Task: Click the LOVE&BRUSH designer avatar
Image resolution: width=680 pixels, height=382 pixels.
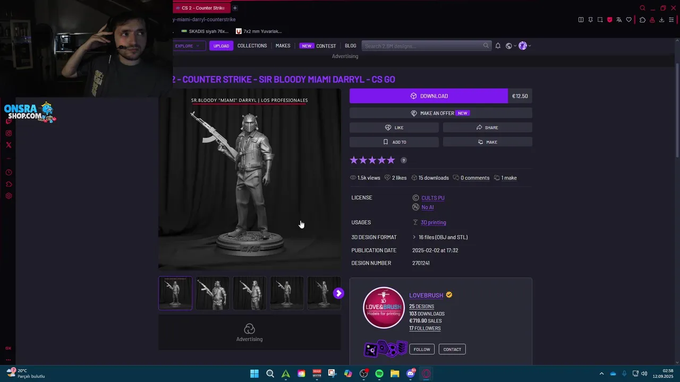Action: point(384,308)
